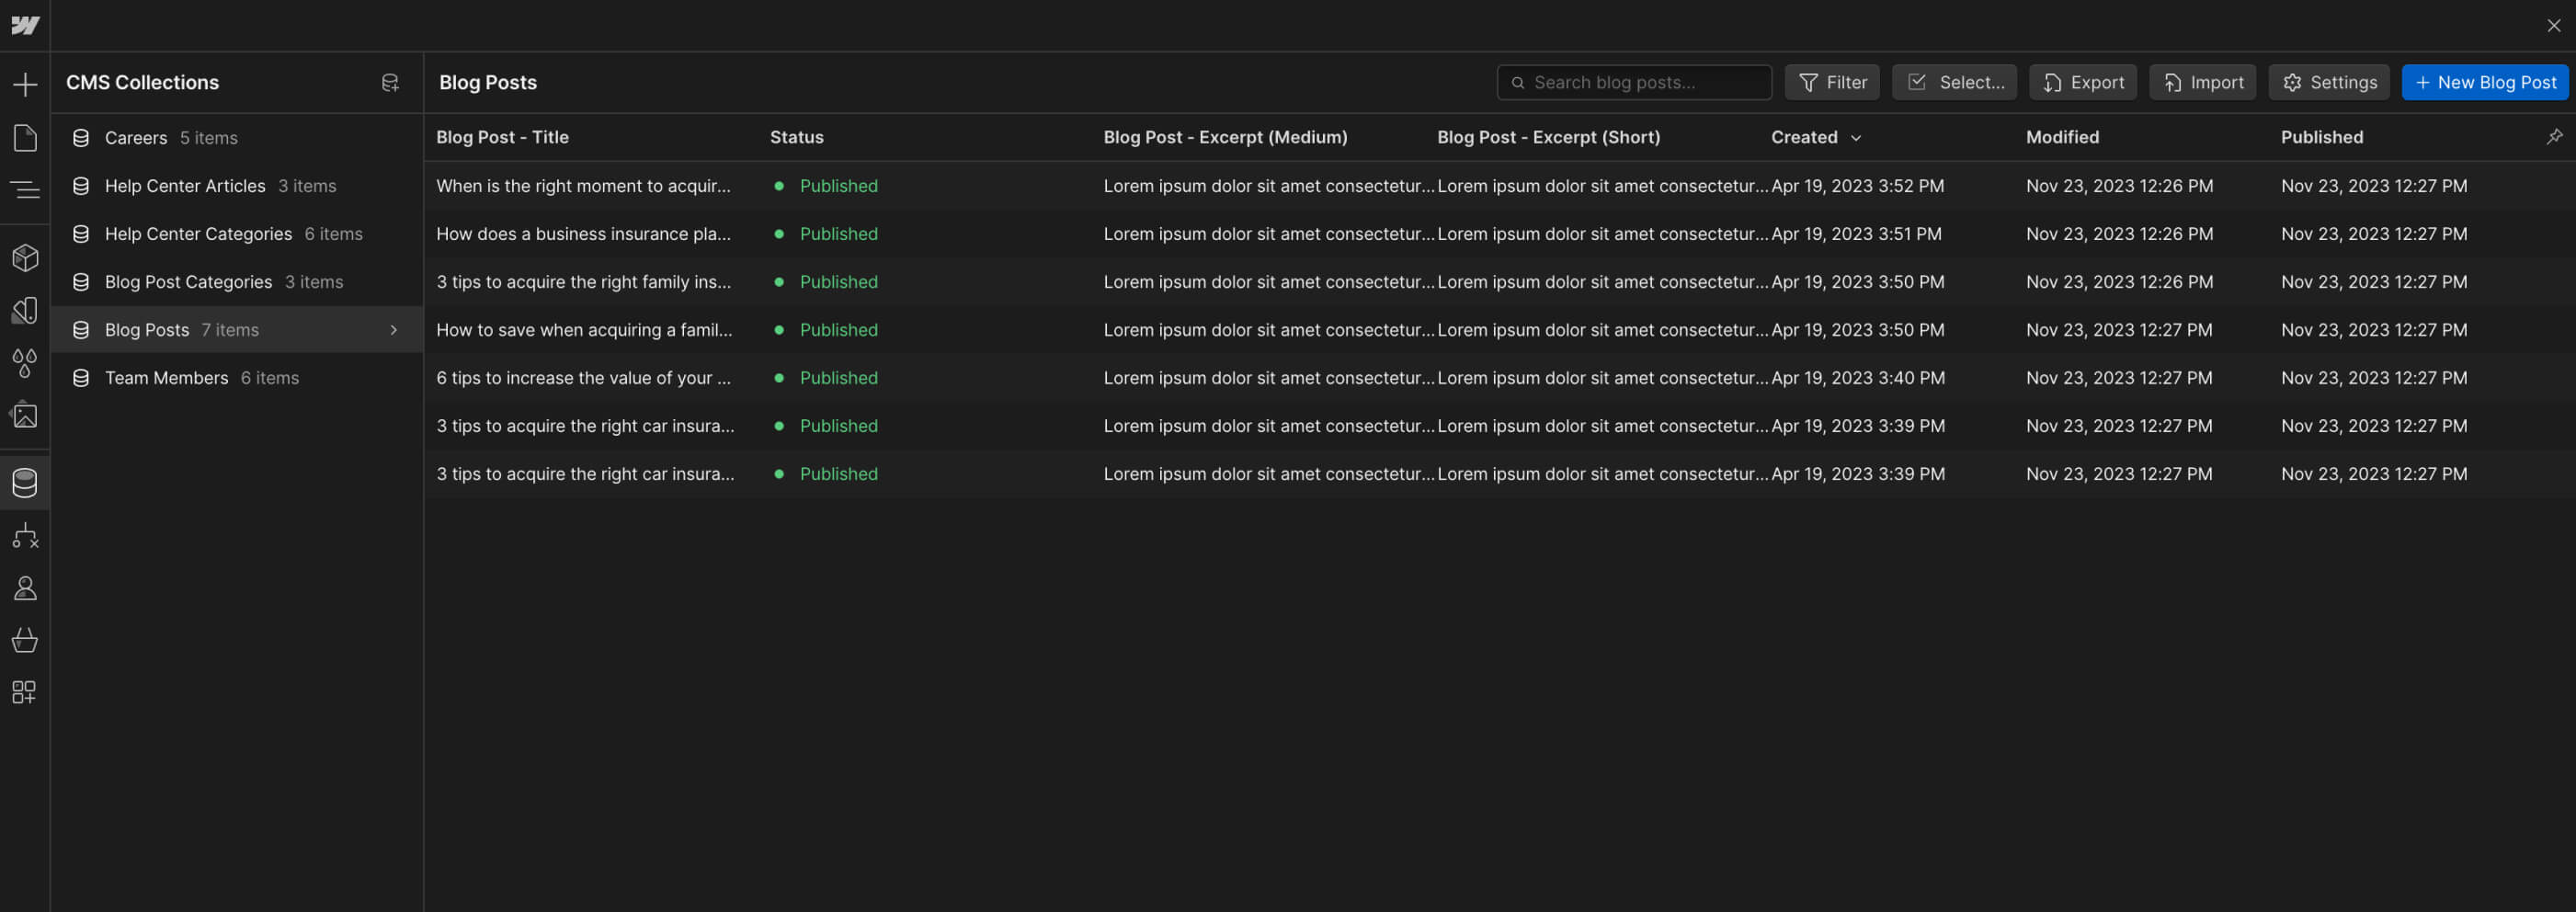Select the Team Members collection
Viewport: 2576px width, 912px height.
coord(166,378)
